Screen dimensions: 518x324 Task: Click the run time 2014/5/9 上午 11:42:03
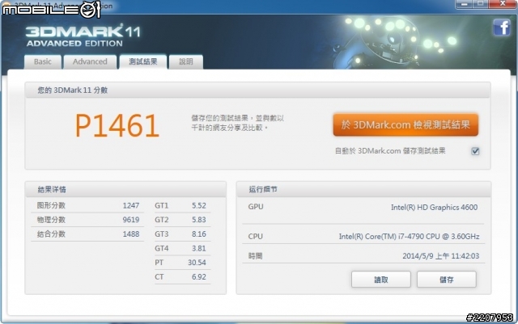pos(440,255)
